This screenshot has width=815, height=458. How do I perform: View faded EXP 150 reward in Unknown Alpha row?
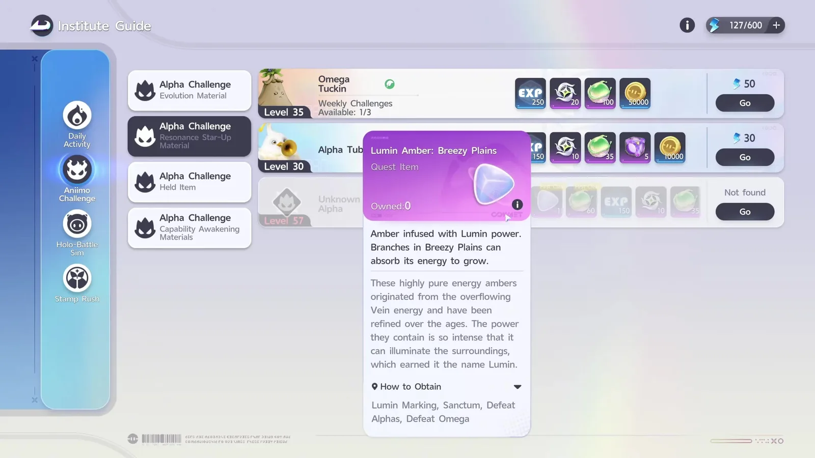(616, 202)
